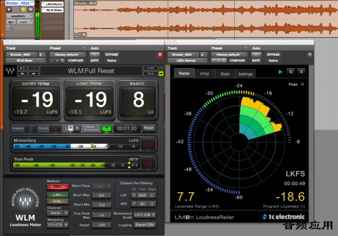This screenshot has height=236, width=338.
Task: Click the Waves logo in the WLM toolbar
Action: pyautogui.click(x=10, y=71)
